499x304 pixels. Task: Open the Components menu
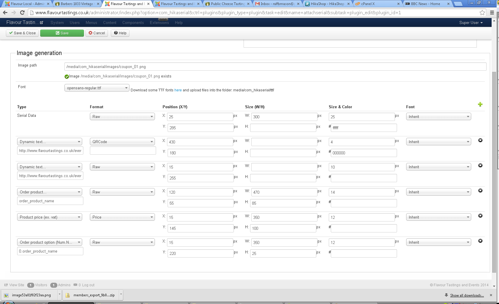tap(133, 22)
